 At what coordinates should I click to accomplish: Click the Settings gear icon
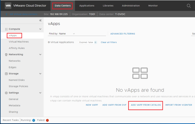[6, 93]
